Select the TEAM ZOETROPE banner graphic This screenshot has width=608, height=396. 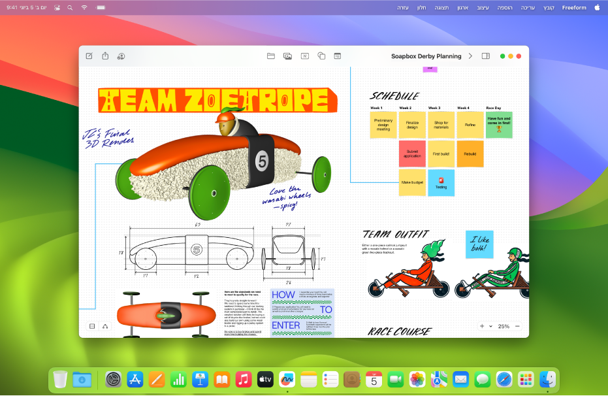(217, 100)
